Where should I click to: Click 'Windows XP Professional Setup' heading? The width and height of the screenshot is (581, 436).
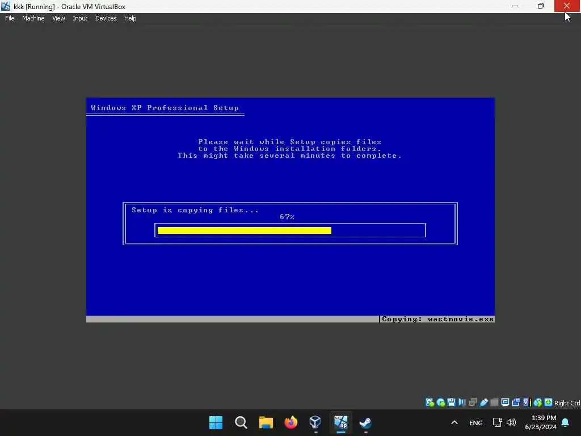[x=165, y=108]
